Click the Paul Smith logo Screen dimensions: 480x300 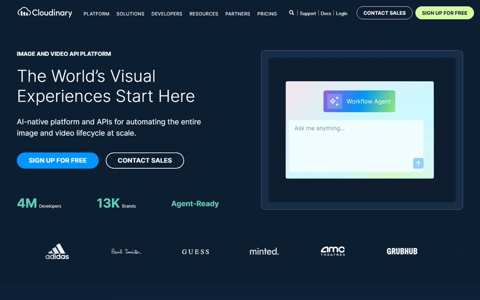point(126,251)
